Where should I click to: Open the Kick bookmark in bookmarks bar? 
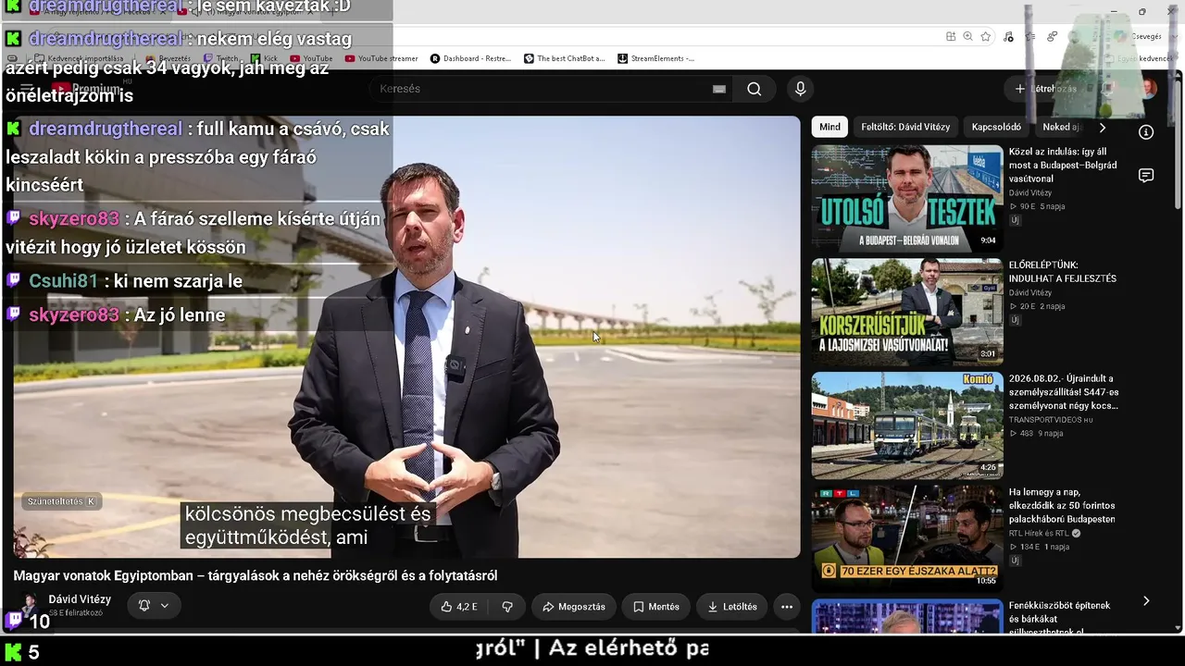tap(264, 58)
